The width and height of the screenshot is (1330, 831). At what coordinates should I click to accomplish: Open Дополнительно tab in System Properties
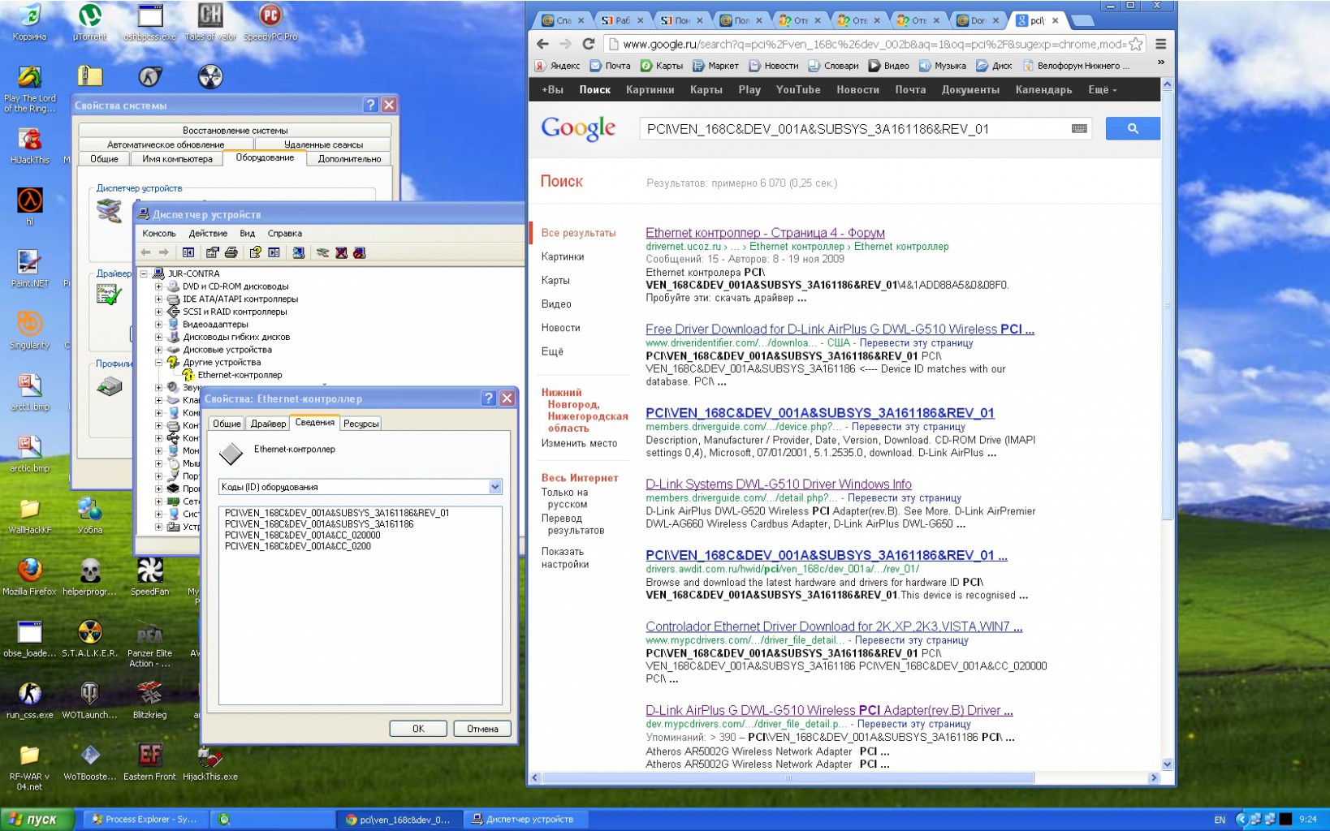tap(349, 159)
